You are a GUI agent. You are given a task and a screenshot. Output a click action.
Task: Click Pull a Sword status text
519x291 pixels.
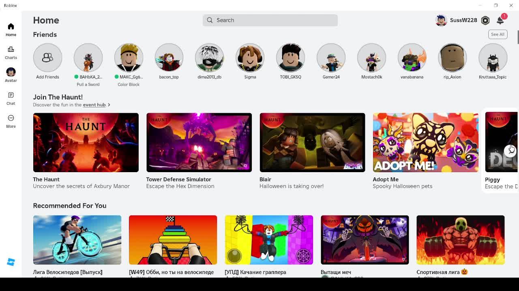88,84
